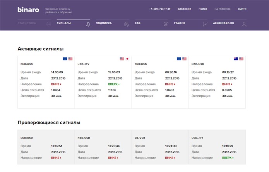
Task: Click US flag on NZD/USD active card
Action: pyautogui.click(x=242, y=59)
